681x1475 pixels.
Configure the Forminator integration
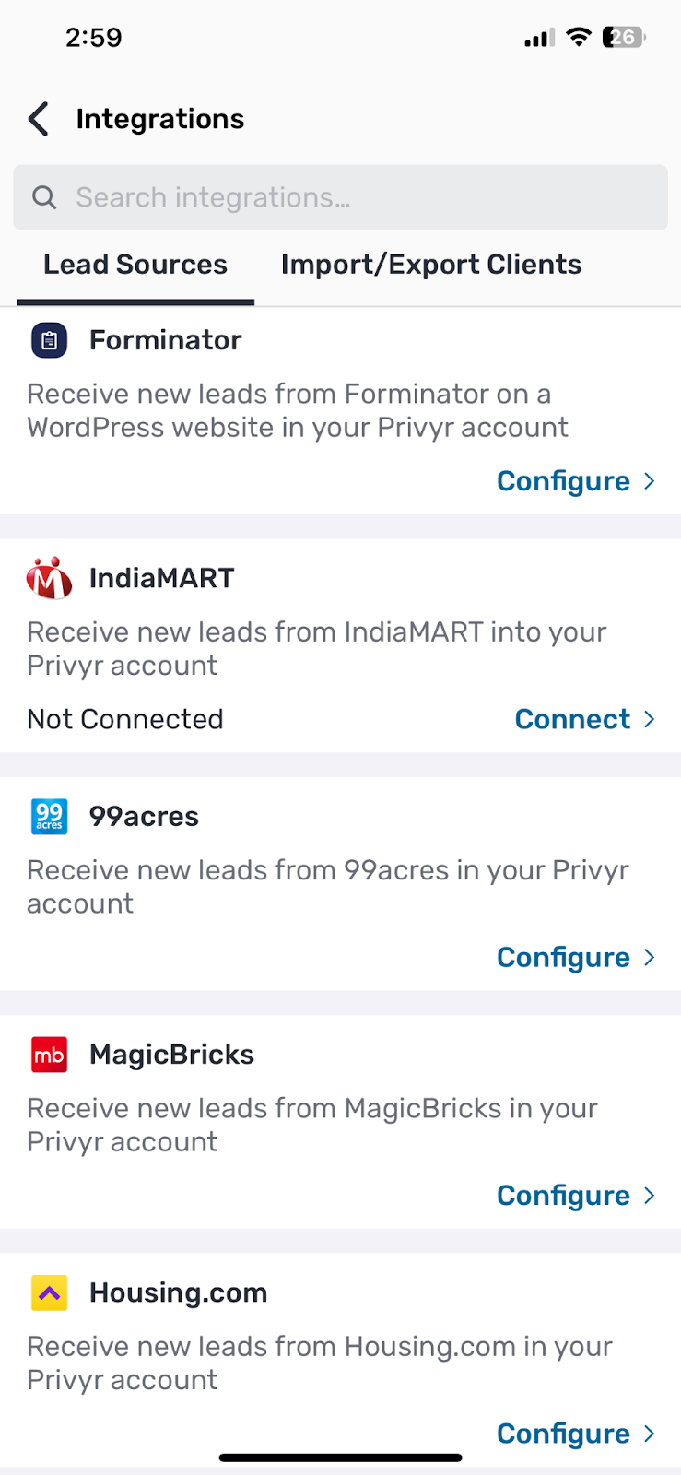click(564, 481)
